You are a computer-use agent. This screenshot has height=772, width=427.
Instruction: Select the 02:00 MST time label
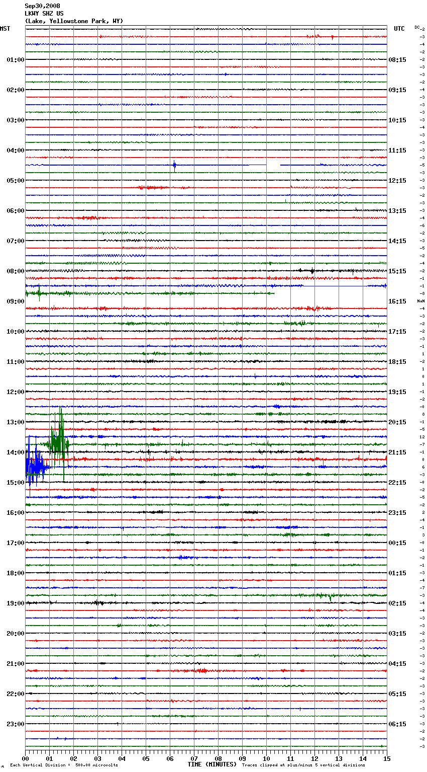tap(16, 90)
